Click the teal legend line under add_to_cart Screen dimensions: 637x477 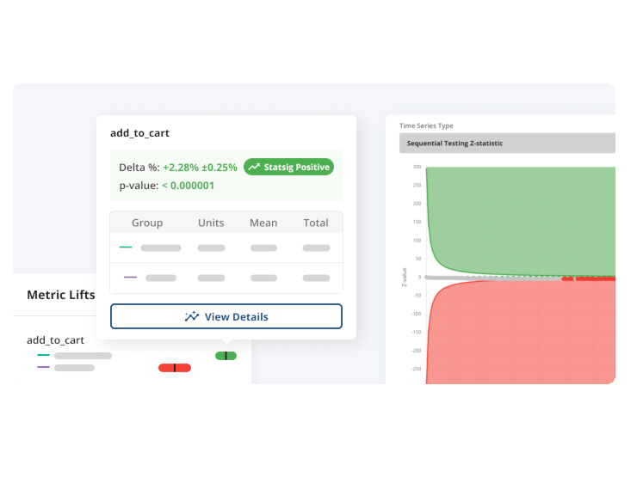point(43,355)
